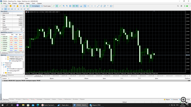Expand the Индикаторы tree node

pyautogui.click(x=2, y=63)
